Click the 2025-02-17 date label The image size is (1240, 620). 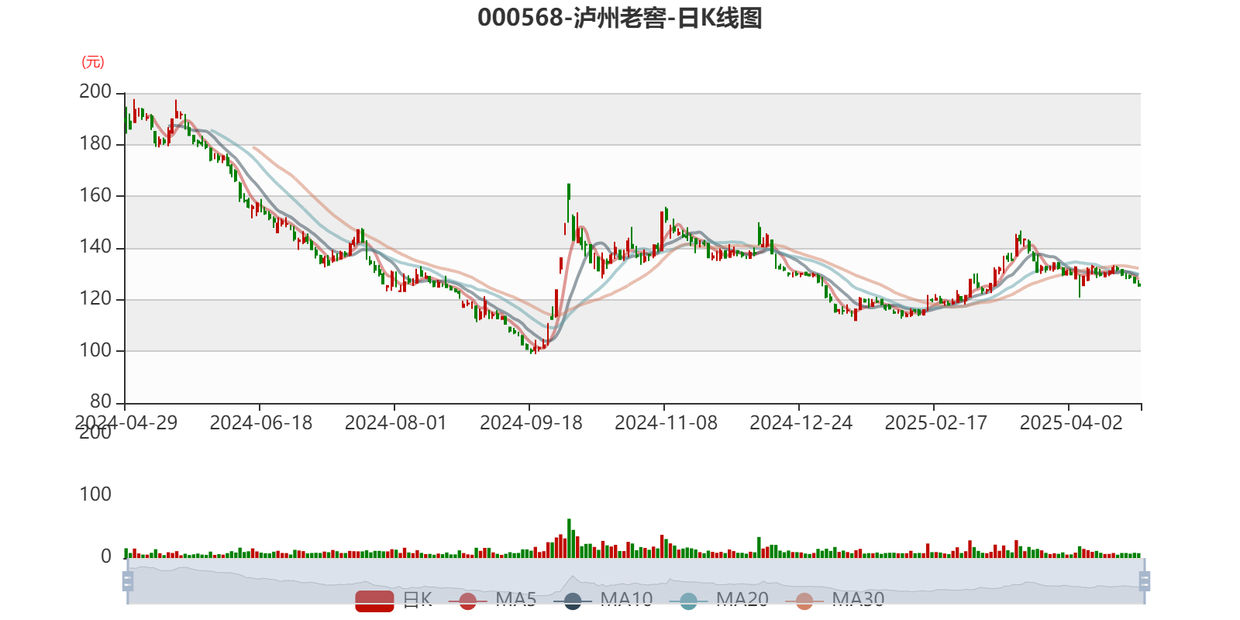[936, 423]
